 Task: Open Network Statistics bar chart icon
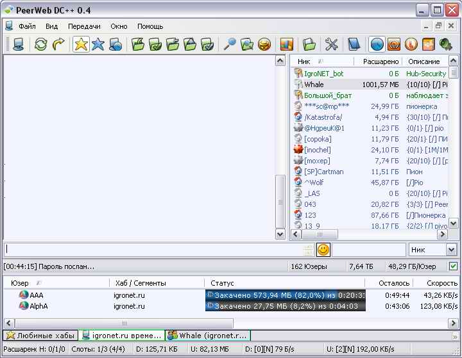pos(286,44)
